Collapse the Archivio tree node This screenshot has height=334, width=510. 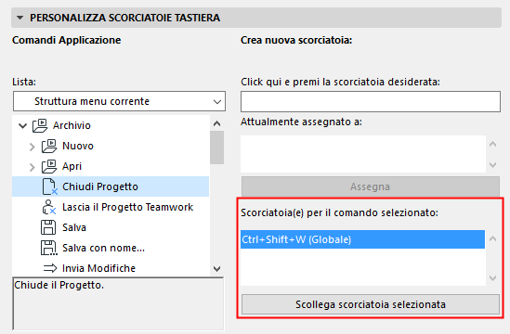click(x=22, y=125)
